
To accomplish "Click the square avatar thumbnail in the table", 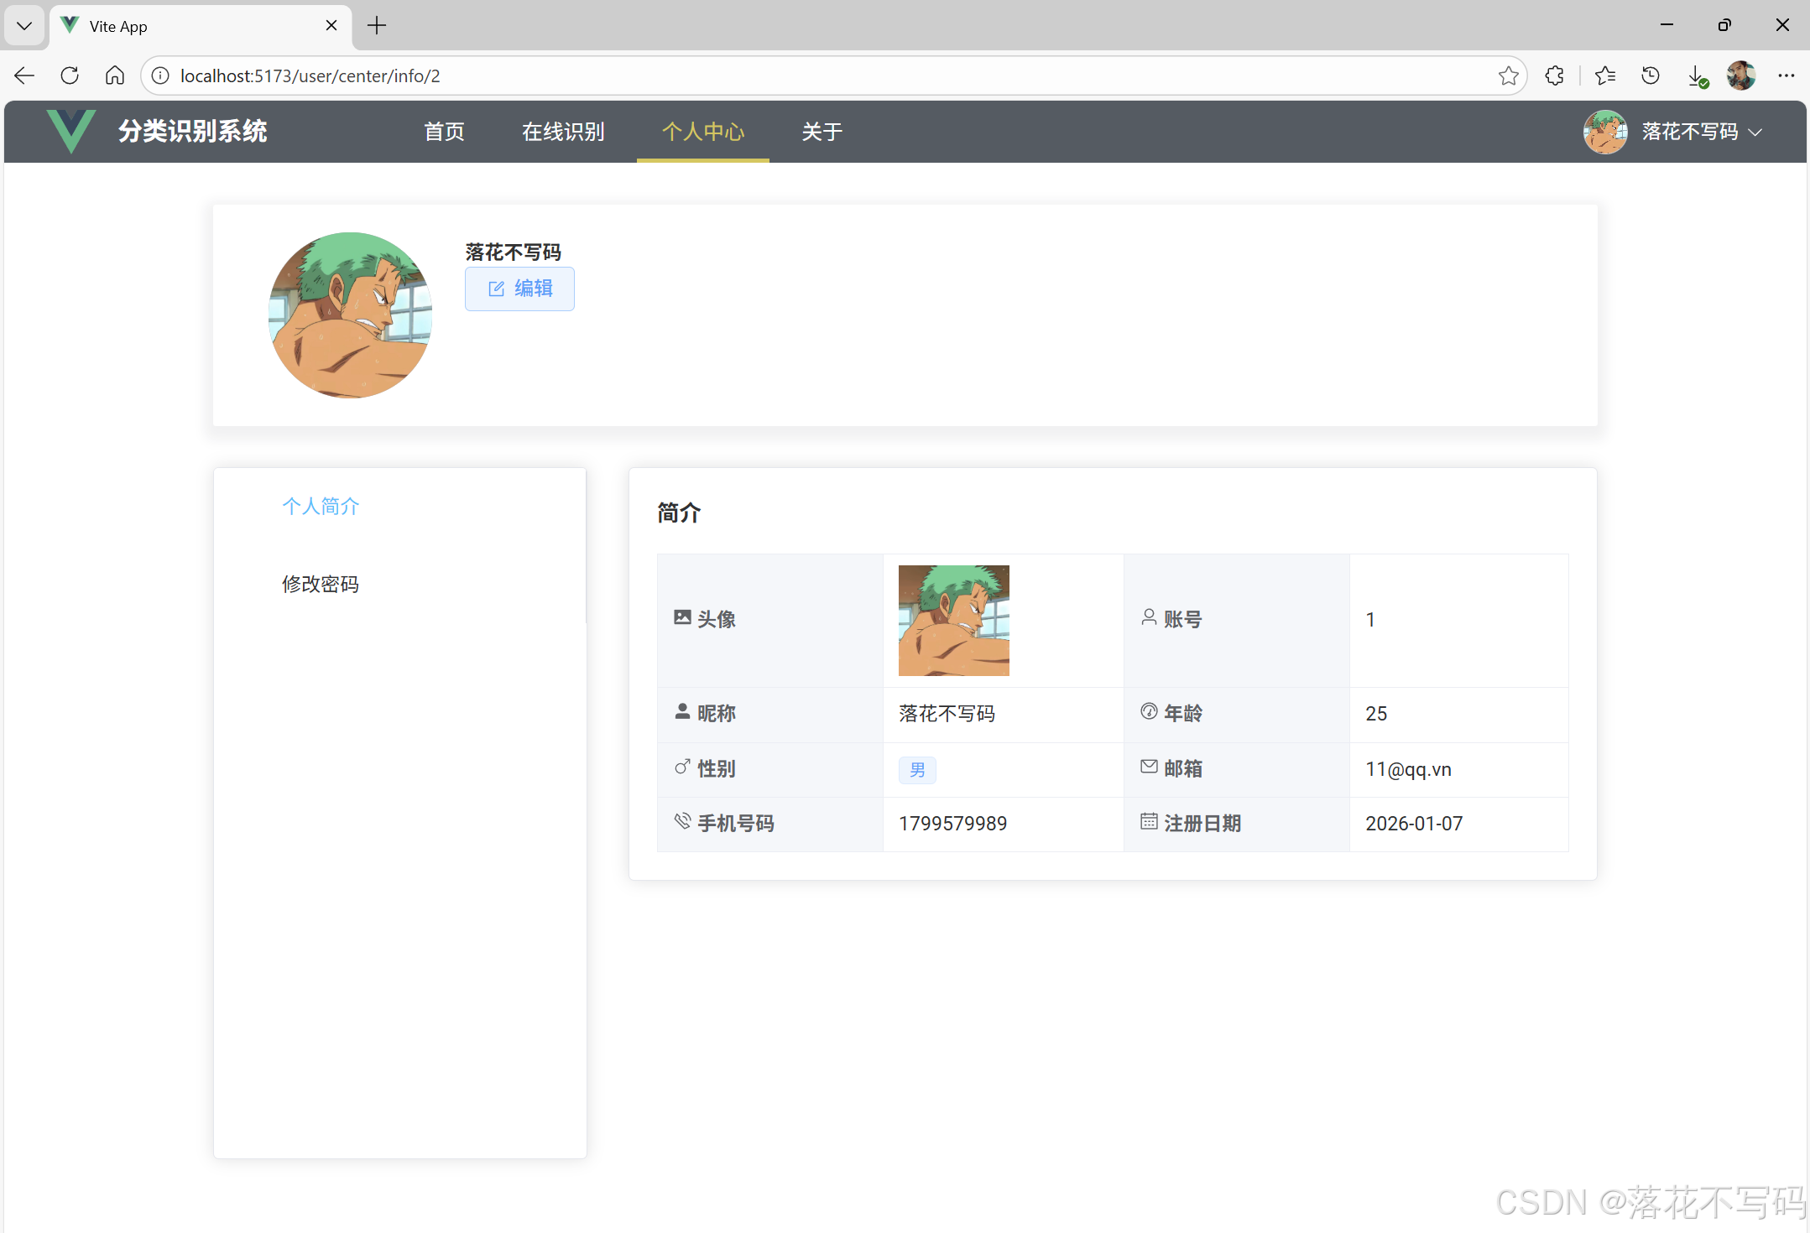I will [x=953, y=621].
